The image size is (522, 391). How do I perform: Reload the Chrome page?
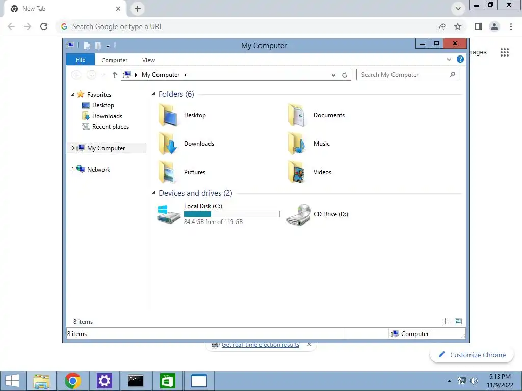click(44, 26)
